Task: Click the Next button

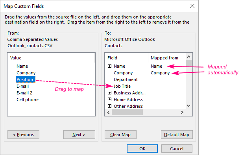Action: point(79,135)
